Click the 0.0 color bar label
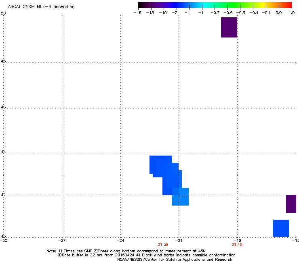The image size is (299, 262). (x=279, y=13)
